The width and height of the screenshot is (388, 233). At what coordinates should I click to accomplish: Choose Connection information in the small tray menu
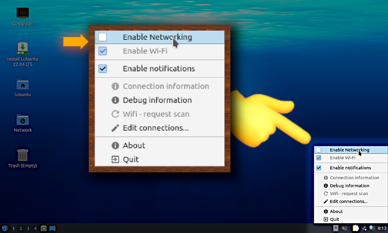point(351,178)
